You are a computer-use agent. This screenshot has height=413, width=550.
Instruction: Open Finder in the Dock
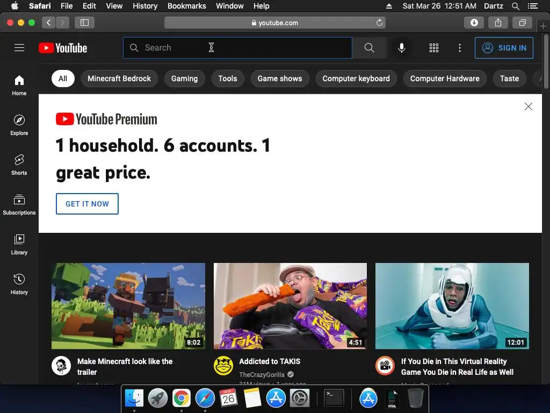(134, 398)
